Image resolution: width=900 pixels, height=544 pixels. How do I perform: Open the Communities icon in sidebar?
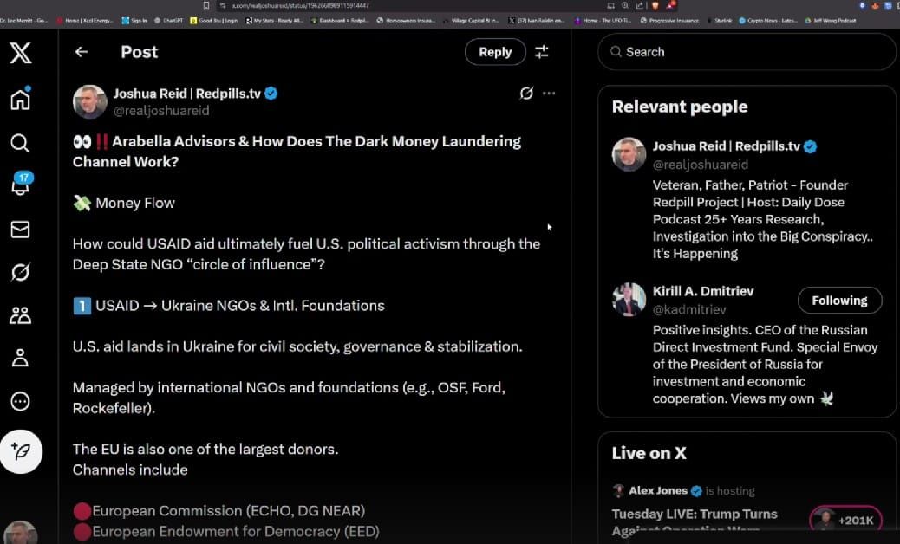[22, 314]
